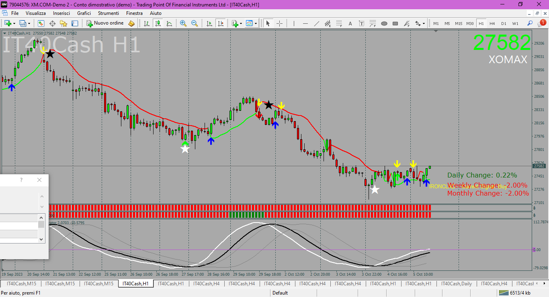
Task: Open the Strumenti menu
Action: (108, 13)
